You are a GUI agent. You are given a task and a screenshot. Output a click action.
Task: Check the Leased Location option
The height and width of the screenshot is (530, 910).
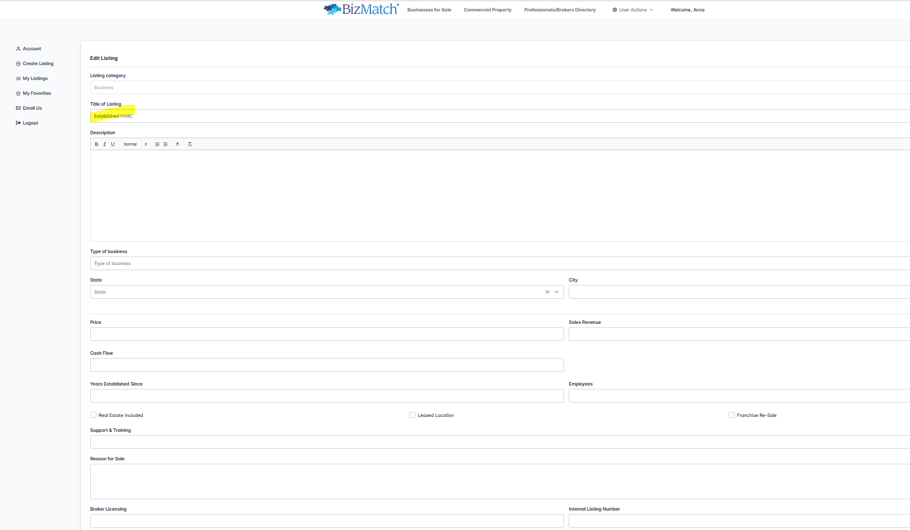[x=412, y=415]
